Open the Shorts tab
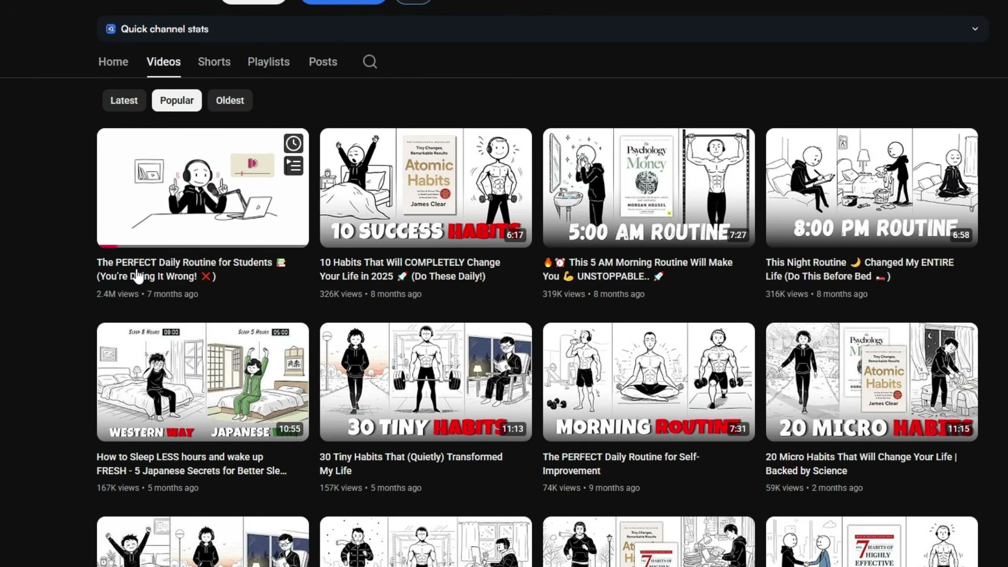Image resolution: width=1008 pixels, height=567 pixels. (214, 61)
